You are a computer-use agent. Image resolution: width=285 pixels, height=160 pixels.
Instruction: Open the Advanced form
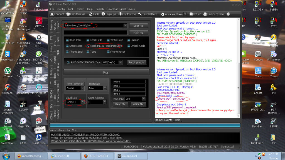[x=171, y=14]
